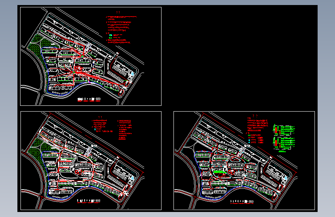Click the 1:800 scale title of bottom-right sheet
The image size is (335, 217).
tap(242, 202)
